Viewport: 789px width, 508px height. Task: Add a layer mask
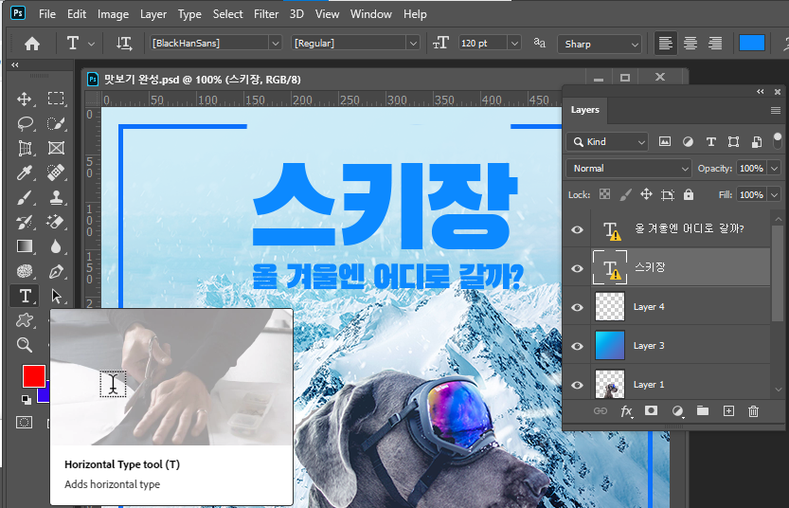click(x=651, y=410)
